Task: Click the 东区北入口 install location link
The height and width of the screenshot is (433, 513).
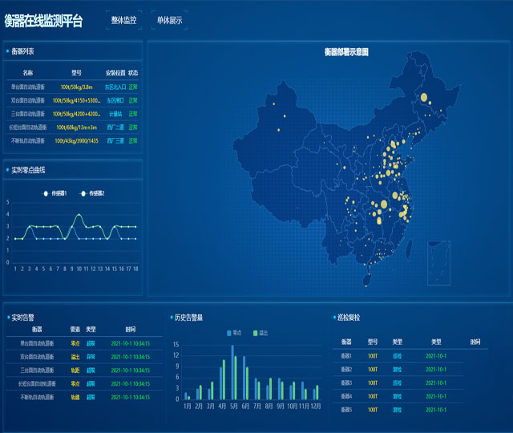Action: coord(115,87)
